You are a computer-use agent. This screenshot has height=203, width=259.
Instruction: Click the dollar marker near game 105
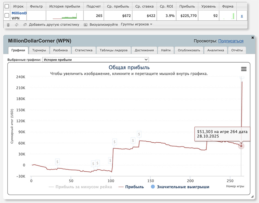115,142
